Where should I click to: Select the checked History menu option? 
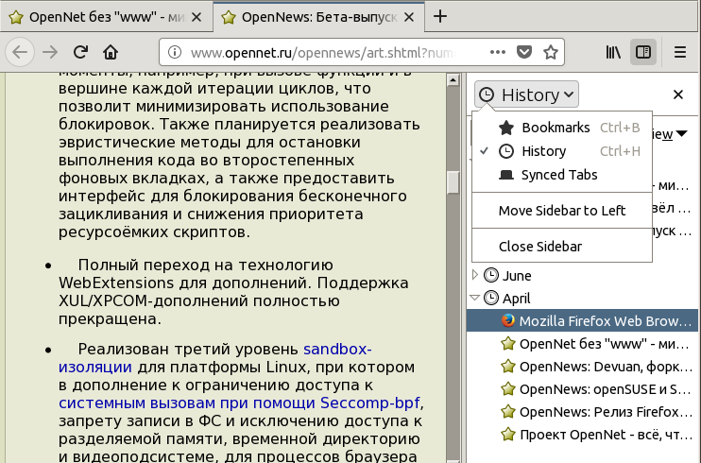point(543,151)
